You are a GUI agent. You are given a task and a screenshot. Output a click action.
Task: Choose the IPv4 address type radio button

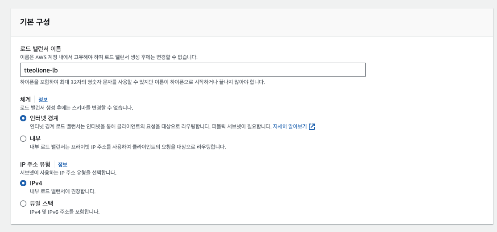[23, 183]
